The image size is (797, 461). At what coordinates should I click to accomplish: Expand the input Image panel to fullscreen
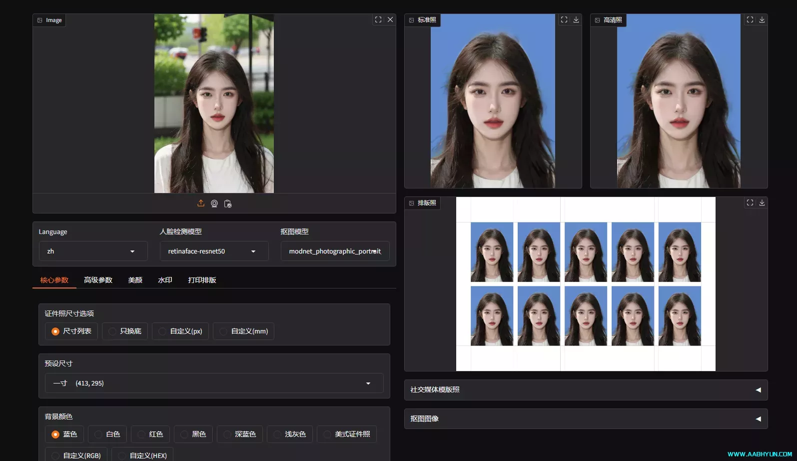(x=378, y=19)
